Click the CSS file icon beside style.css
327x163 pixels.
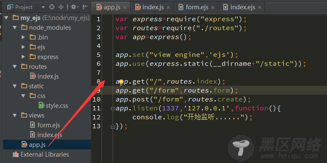tap(41, 106)
